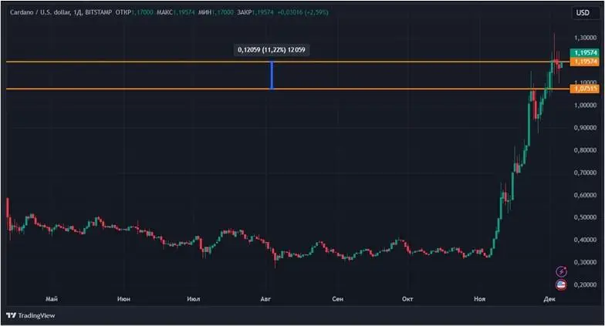The image size is (605, 326).
Task: Click the orange 1,07515 price line label
Action: pos(584,89)
